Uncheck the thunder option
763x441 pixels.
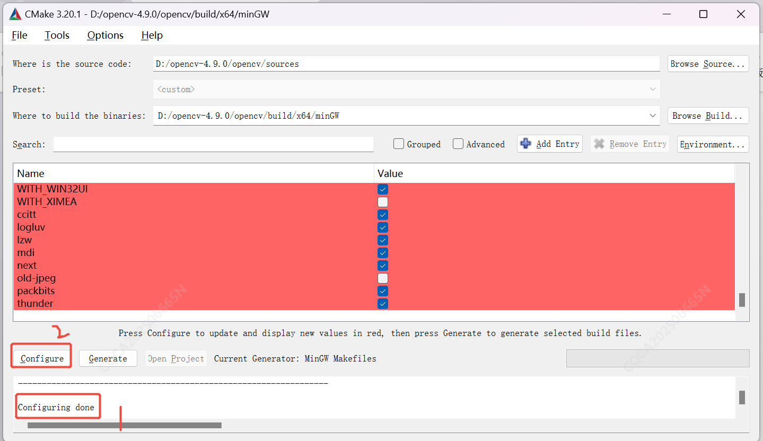[383, 304]
